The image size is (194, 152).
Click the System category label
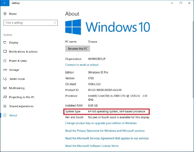pyautogui.click(x=8, y=35)
